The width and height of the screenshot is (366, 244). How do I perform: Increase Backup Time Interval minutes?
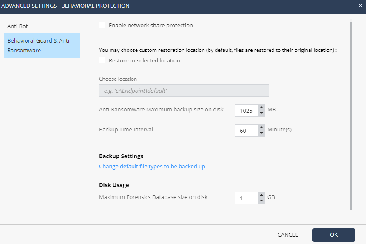coord(261,128)
